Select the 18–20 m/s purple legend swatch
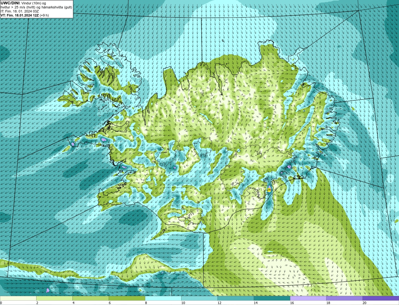This screenshot has height=305, width=399. pos(345,298)
